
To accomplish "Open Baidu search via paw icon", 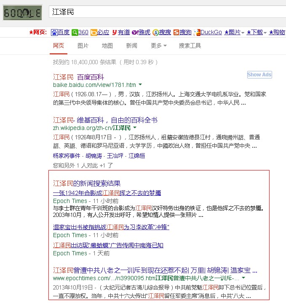I will pyautogui.click(x=54, y=32).
